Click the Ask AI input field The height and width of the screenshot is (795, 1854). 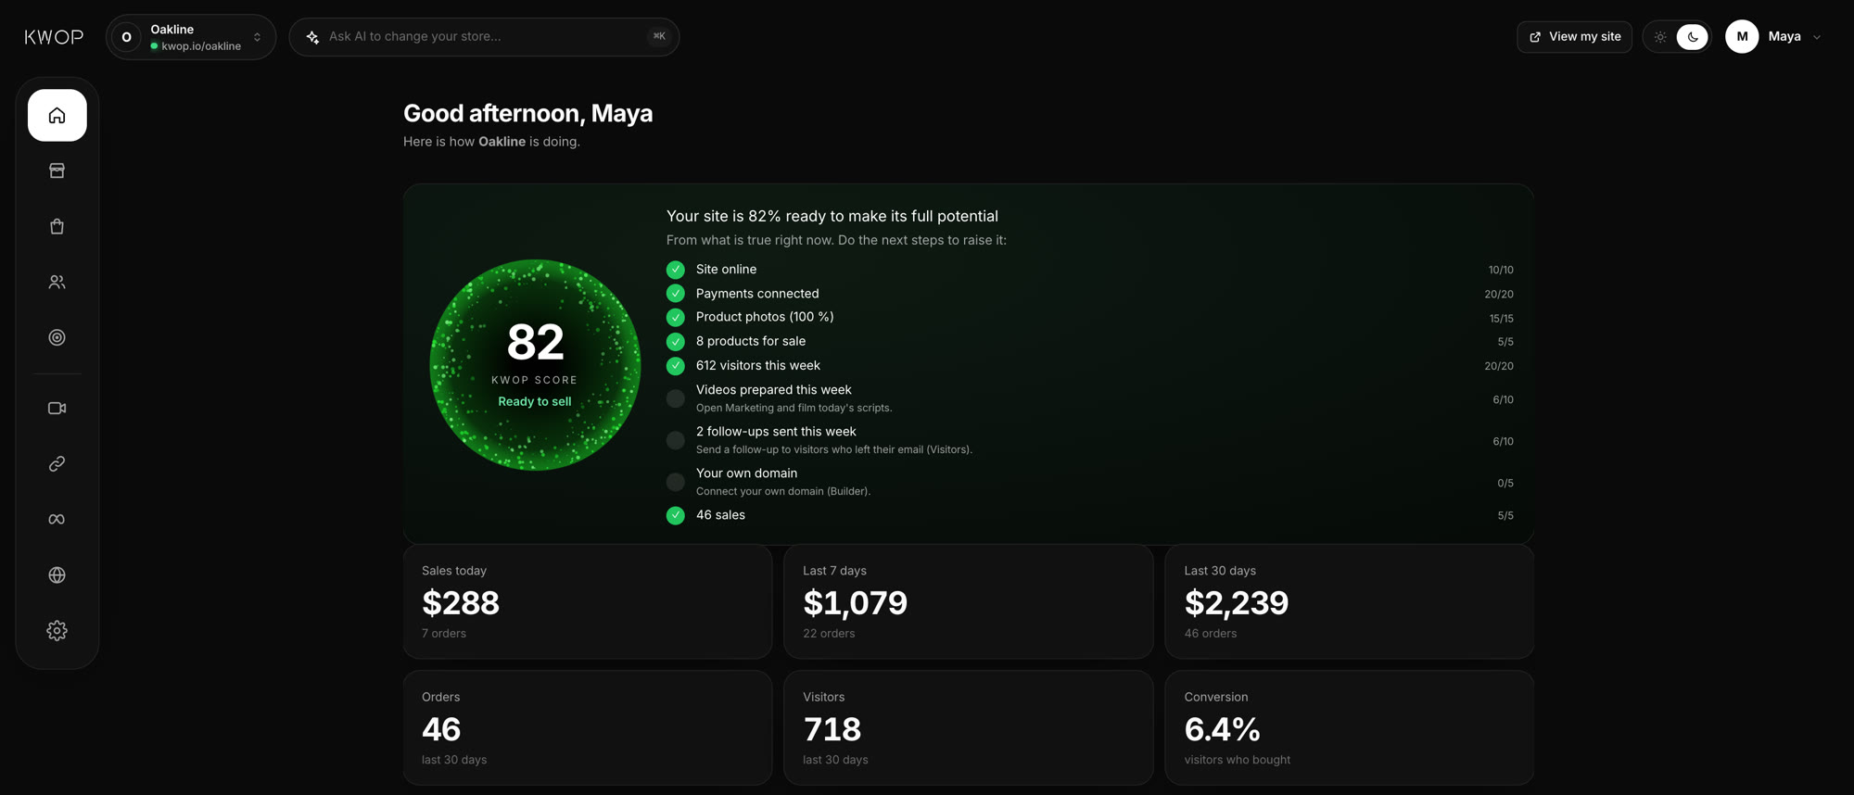[484, 37]
